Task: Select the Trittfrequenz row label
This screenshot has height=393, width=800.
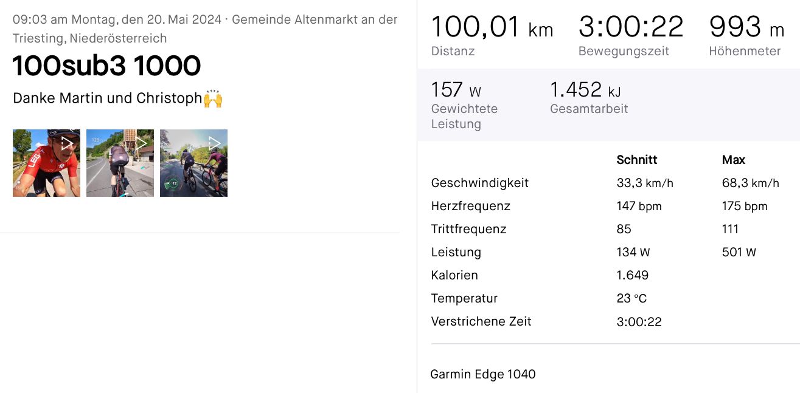Action: (468, 229)
